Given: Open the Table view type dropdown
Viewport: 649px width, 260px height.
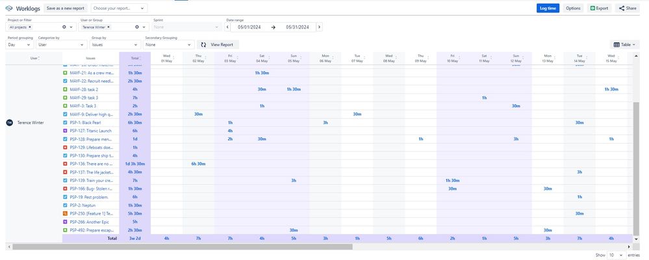Looking at the screenshot, I should tap(624, 45).
